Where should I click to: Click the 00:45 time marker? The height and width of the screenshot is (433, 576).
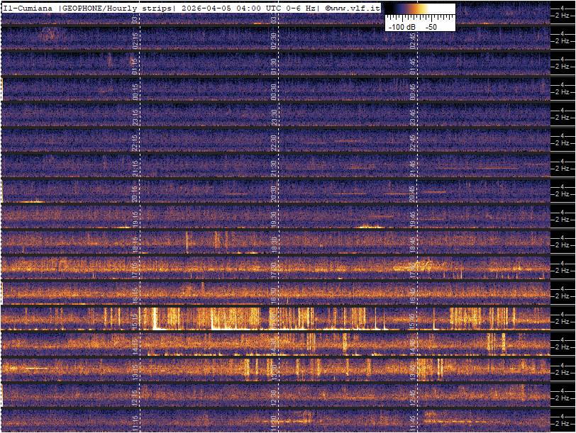(x=412, y=93)
